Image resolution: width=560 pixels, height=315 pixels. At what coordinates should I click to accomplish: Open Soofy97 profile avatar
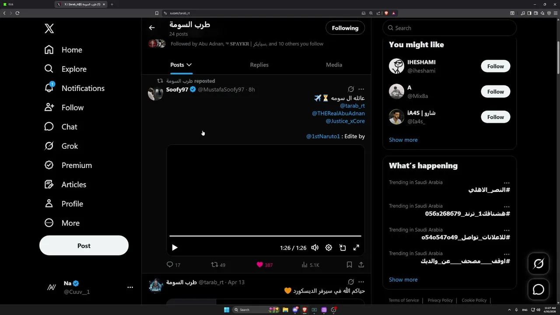pyautogui.click(x=155, y=93)
